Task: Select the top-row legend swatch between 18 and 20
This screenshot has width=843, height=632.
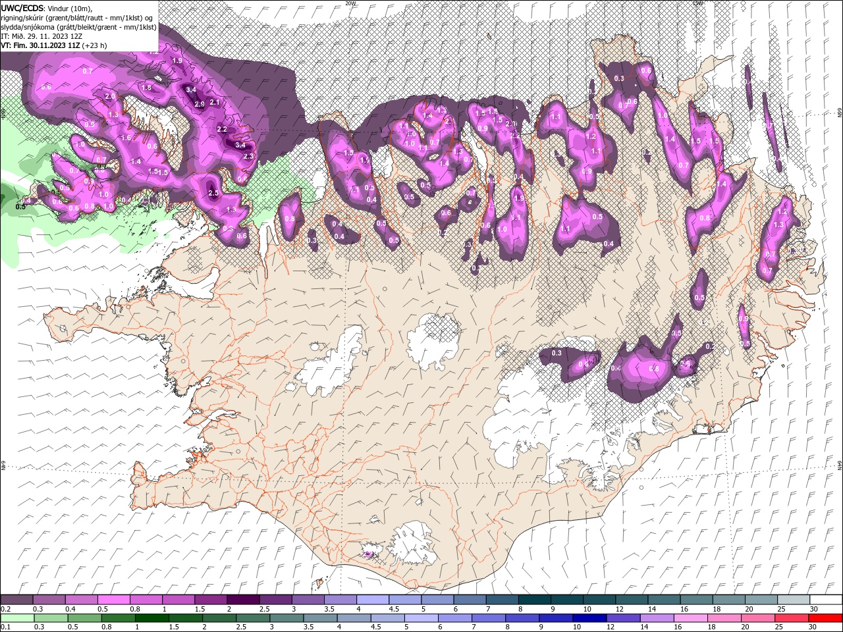Action: coord(729,600)
